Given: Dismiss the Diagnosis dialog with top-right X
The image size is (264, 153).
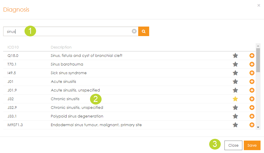Looking at the screenshot, I should tap(259, 5).
